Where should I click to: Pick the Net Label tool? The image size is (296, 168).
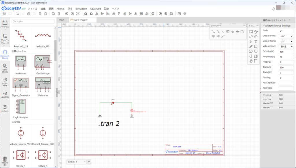[228, 32]
